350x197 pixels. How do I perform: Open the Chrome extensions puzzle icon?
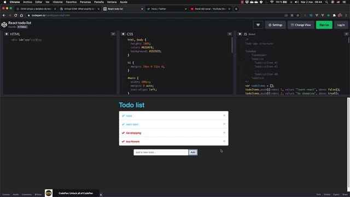click(x=334, y=15)
